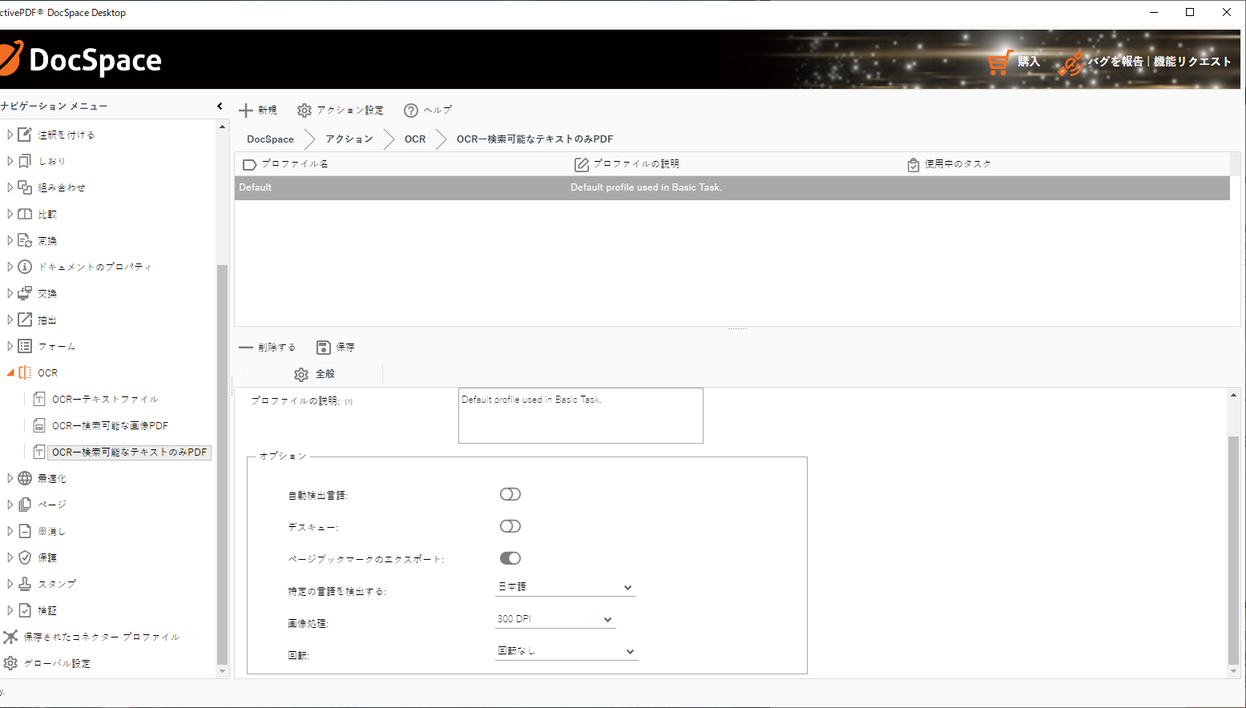Open the rotation (回転なし) dropdown
Image resolution: width=1246 pixels, height=708 pixels.
click(566, 651)
